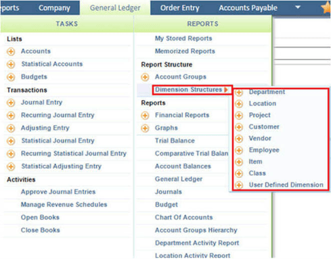Open Statistical Adjusting Entry
The image size is (331, 259).
[x=61, y=166]
